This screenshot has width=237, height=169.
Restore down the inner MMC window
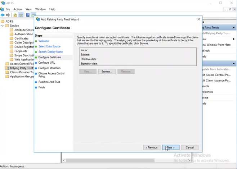pos(230,9)
